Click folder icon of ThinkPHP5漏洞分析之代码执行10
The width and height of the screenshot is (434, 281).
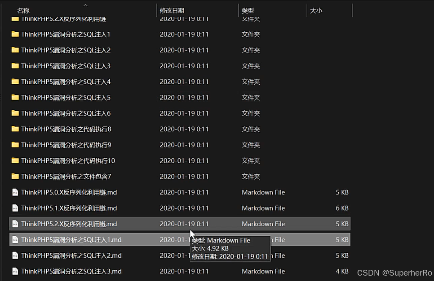pyautogui.click(x=15, y=160)
